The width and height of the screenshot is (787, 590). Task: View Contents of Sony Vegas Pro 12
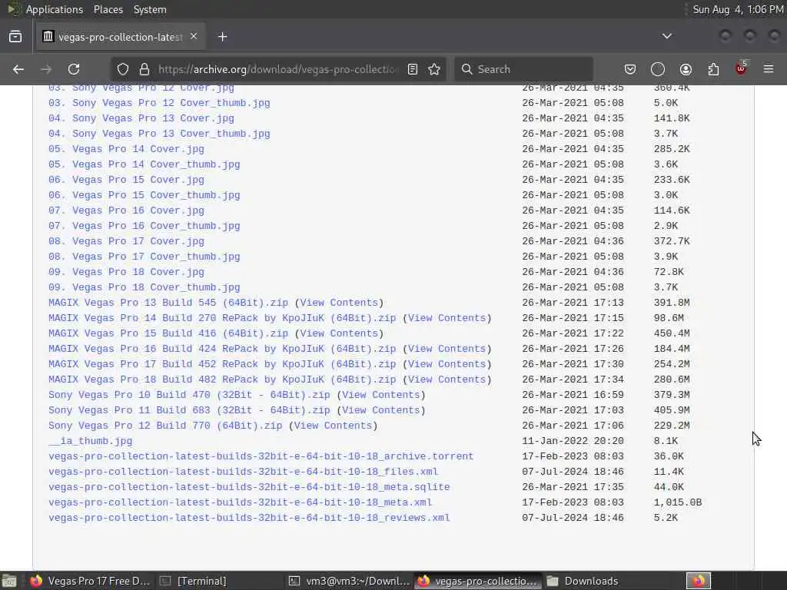(x=333, y=426)
